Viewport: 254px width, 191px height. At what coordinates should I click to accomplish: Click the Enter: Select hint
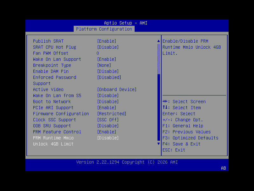[179, 114]
